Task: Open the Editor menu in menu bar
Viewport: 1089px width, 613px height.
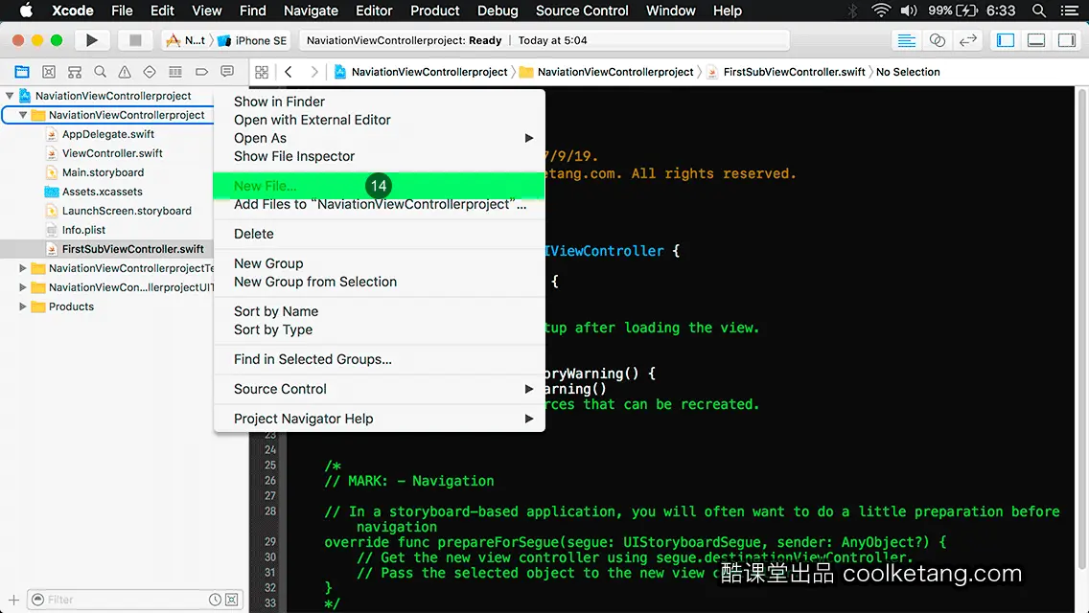Action: click(x=374, y=11)
